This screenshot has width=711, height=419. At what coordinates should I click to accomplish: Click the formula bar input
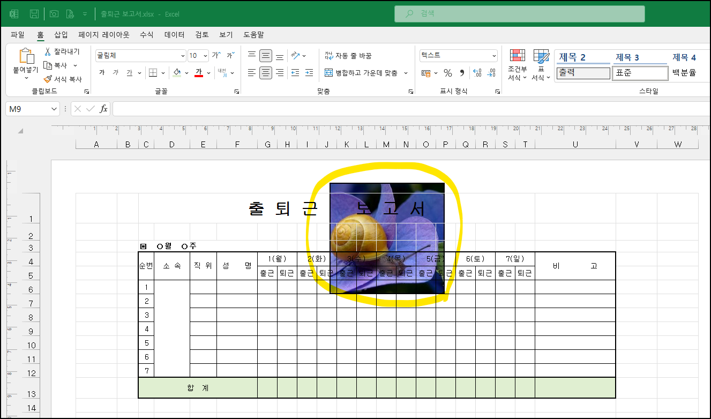411,109
